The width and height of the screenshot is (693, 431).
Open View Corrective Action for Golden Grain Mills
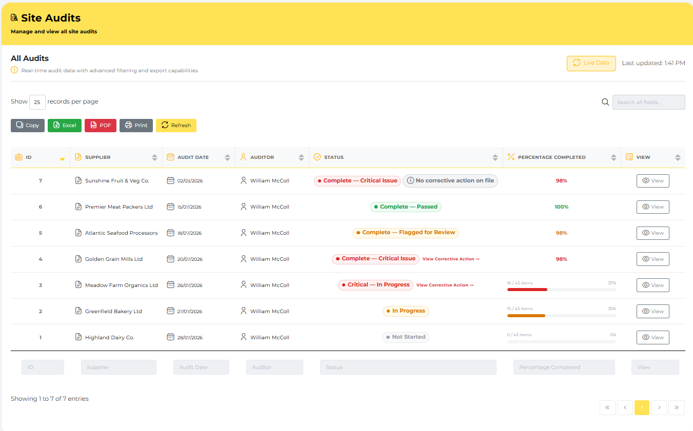tap(451, 259)
